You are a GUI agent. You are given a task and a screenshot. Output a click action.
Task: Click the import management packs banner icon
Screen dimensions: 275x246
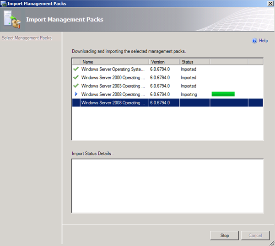pos(12,20)
